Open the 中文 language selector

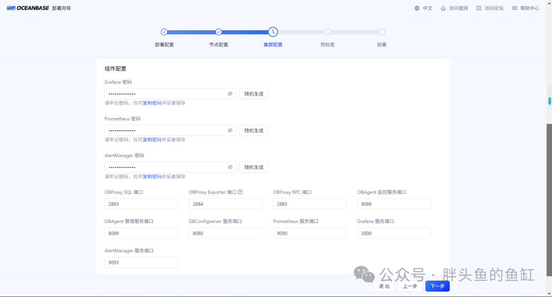(x=427, y=8)
